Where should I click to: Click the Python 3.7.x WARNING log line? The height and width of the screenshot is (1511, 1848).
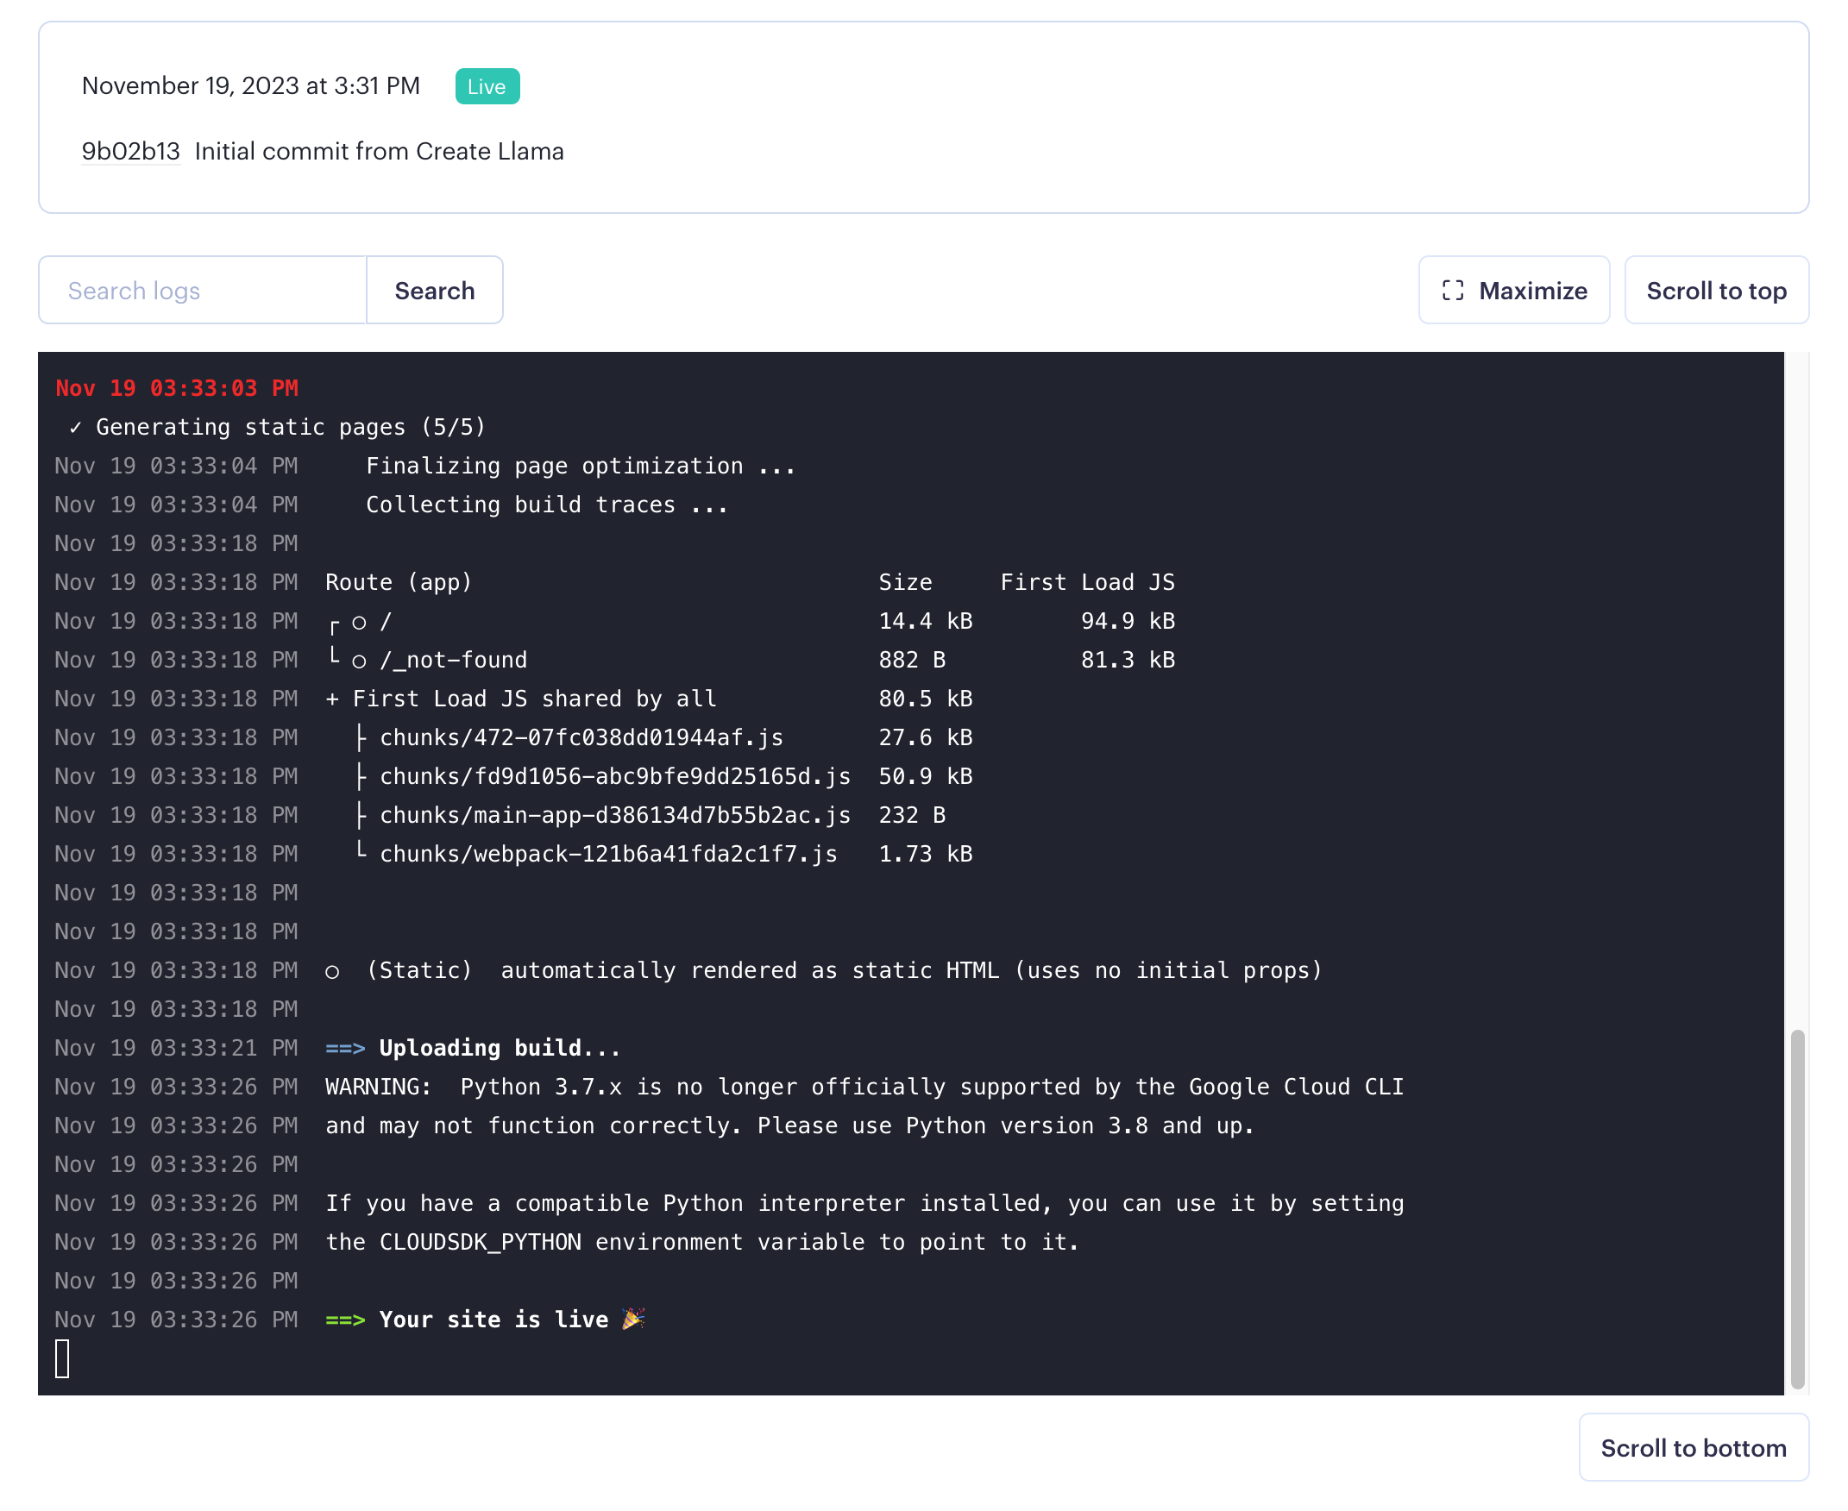click(x=864, y=1088)
